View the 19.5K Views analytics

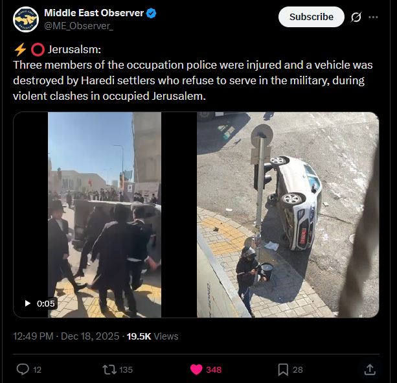[x=152, y=336]
